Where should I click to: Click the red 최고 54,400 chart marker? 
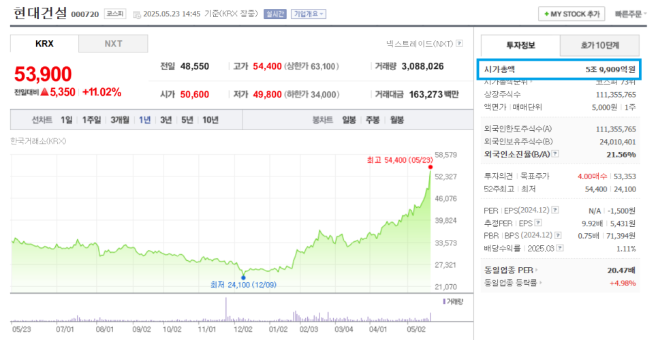pos(430,167)
